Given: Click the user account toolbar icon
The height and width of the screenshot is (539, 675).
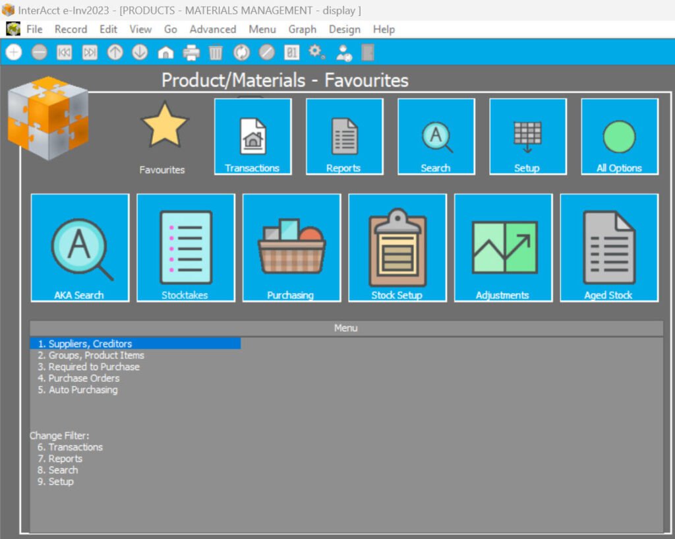Looking at the screenshot, I should (344, 53).
